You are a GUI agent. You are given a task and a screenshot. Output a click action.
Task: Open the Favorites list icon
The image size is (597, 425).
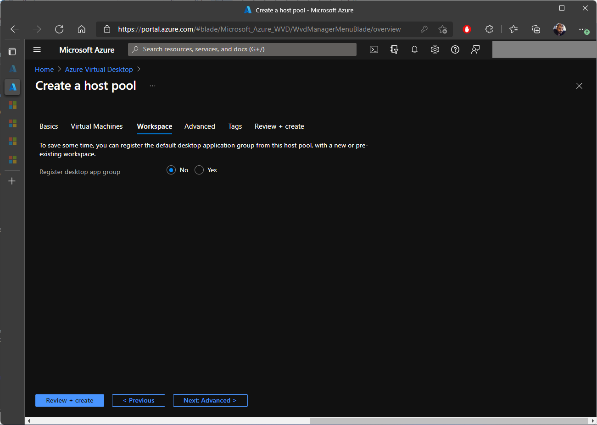tap(513, 29)
